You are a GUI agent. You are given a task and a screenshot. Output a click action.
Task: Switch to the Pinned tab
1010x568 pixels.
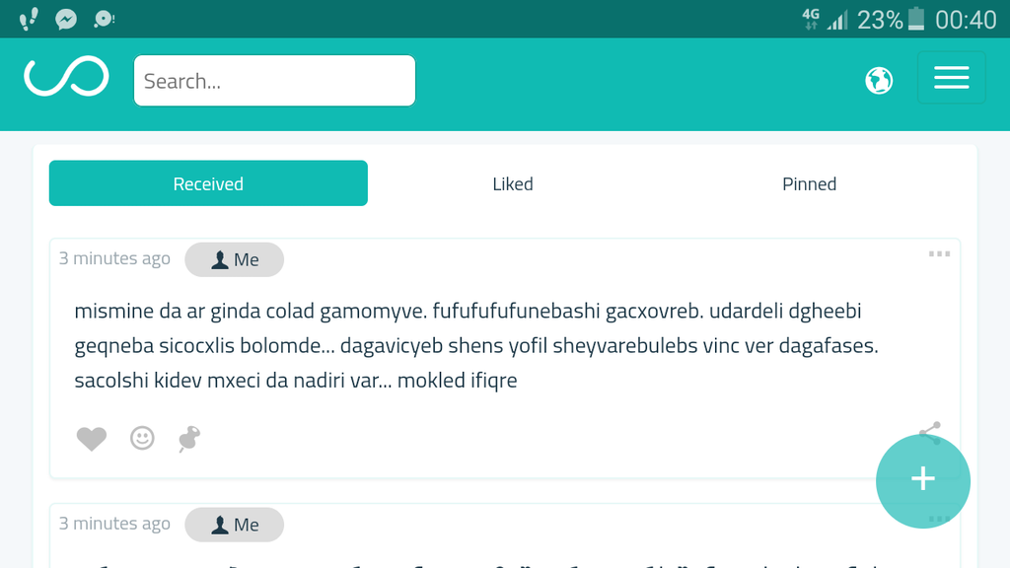click(809, 183)
